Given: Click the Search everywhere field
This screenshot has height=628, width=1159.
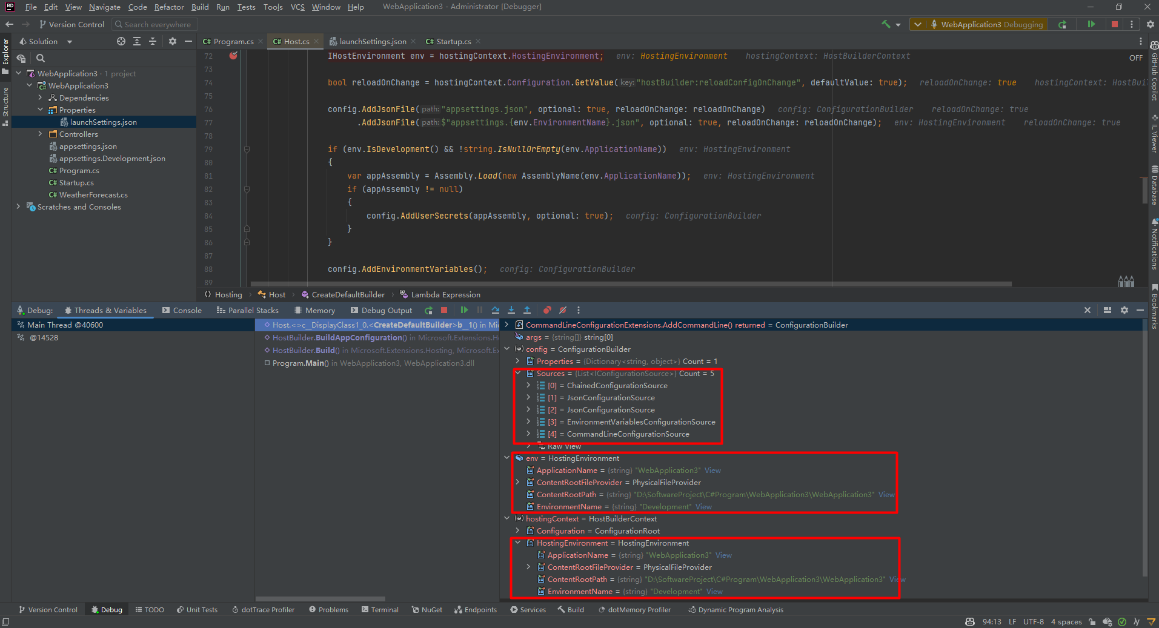Looking at the screenshot, I should [x=154, y=24].
